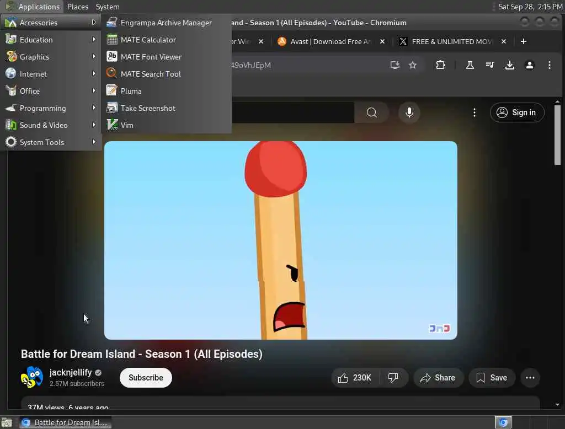Open the Pluma text editor

[x=166, y=91]
